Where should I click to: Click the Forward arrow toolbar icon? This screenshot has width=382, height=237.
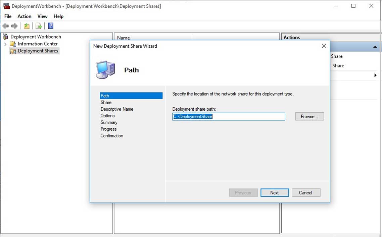pos(14,26)
